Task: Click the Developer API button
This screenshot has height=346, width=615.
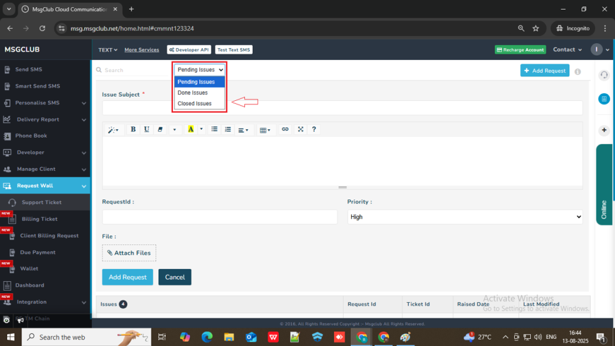Action: 189,50
